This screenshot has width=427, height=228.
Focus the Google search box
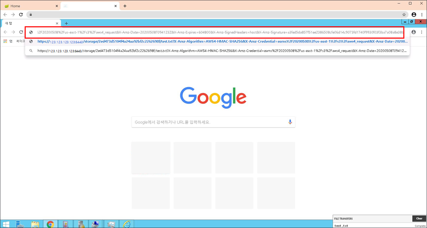tap(213, 122)
